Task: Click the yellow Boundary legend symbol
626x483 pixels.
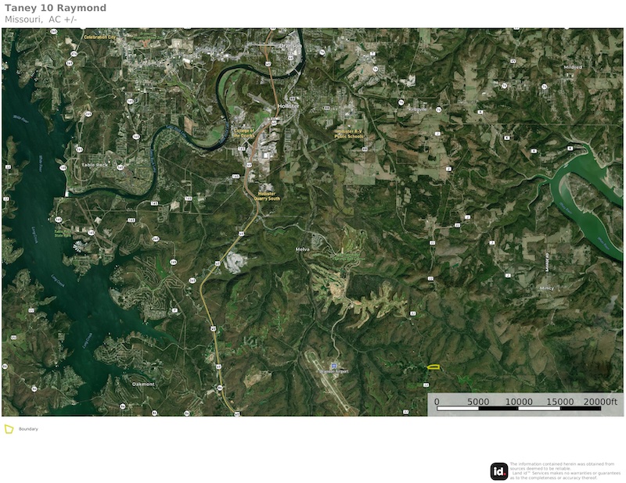Action: pos(9,429)
